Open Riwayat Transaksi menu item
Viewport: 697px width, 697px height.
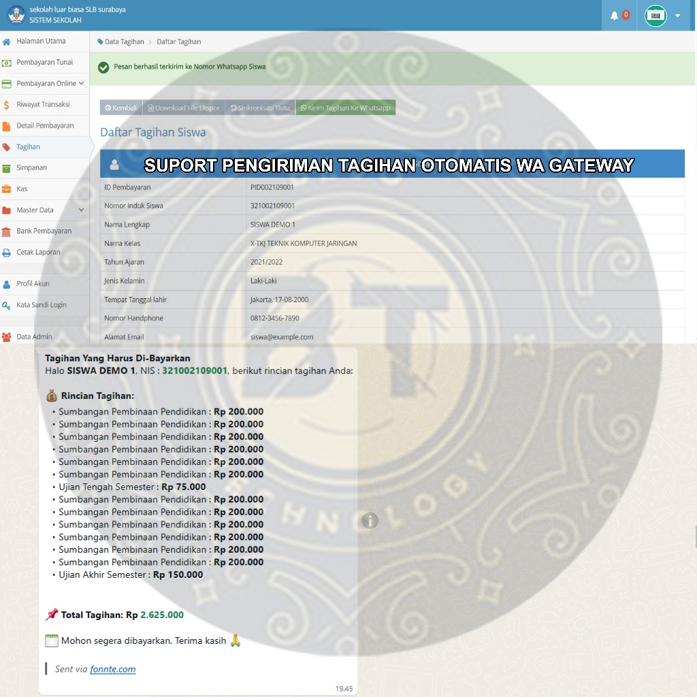click(x=43, y=104)
